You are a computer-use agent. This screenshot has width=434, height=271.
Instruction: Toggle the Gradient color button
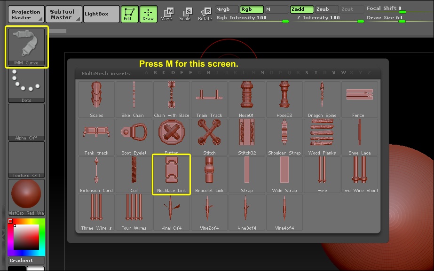tap(26, 261)
